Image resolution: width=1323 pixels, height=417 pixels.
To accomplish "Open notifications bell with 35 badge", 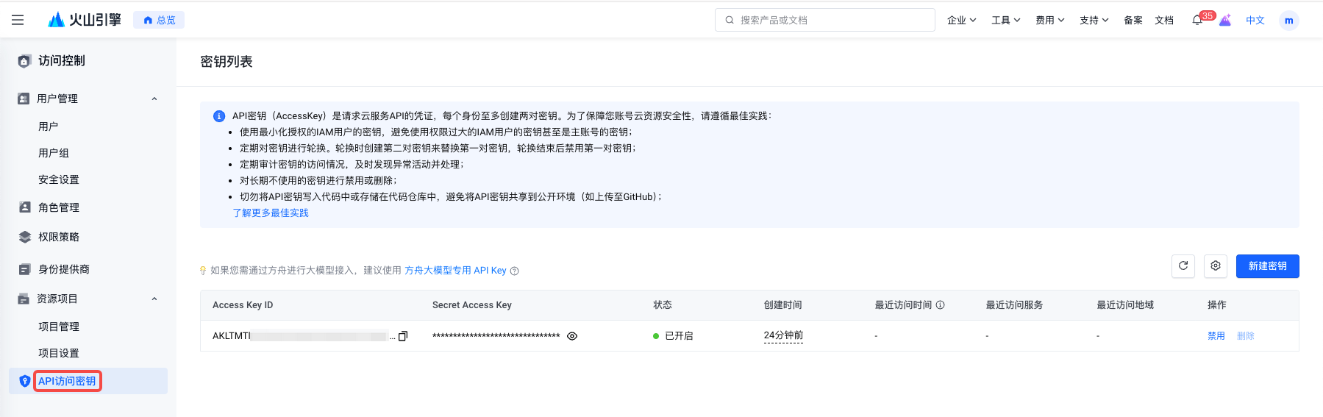I will (x=1197, y=20).
